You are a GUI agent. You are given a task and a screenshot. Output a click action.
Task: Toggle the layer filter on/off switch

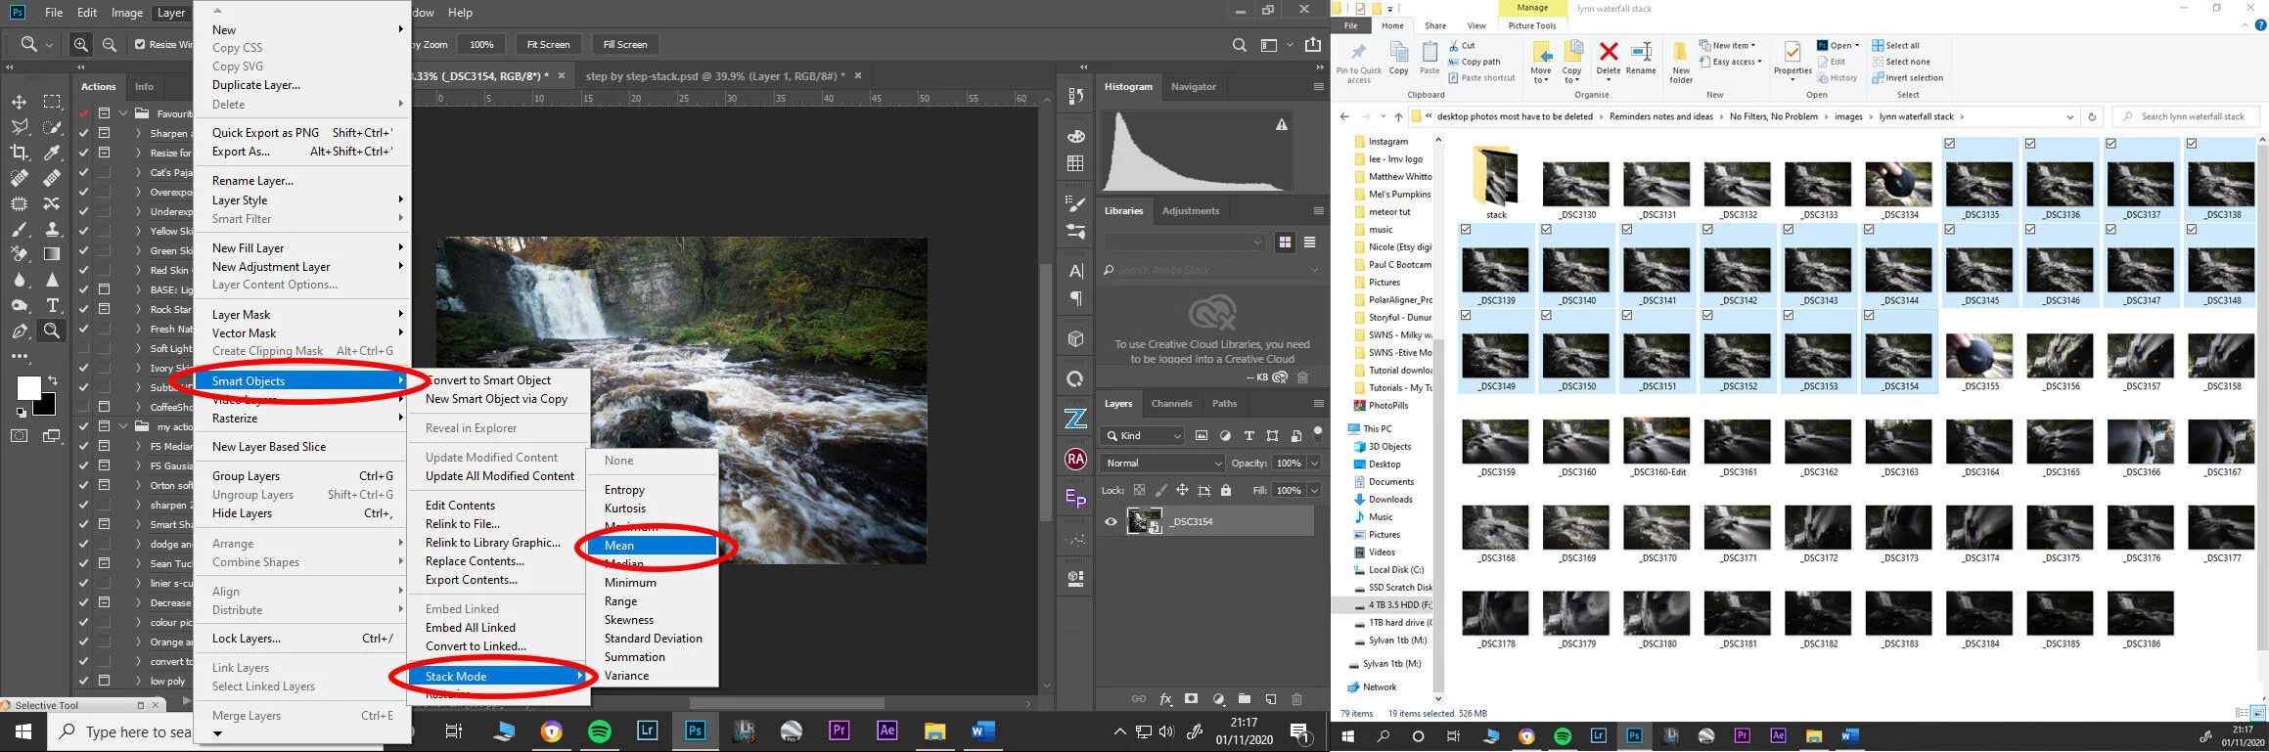1317,433
